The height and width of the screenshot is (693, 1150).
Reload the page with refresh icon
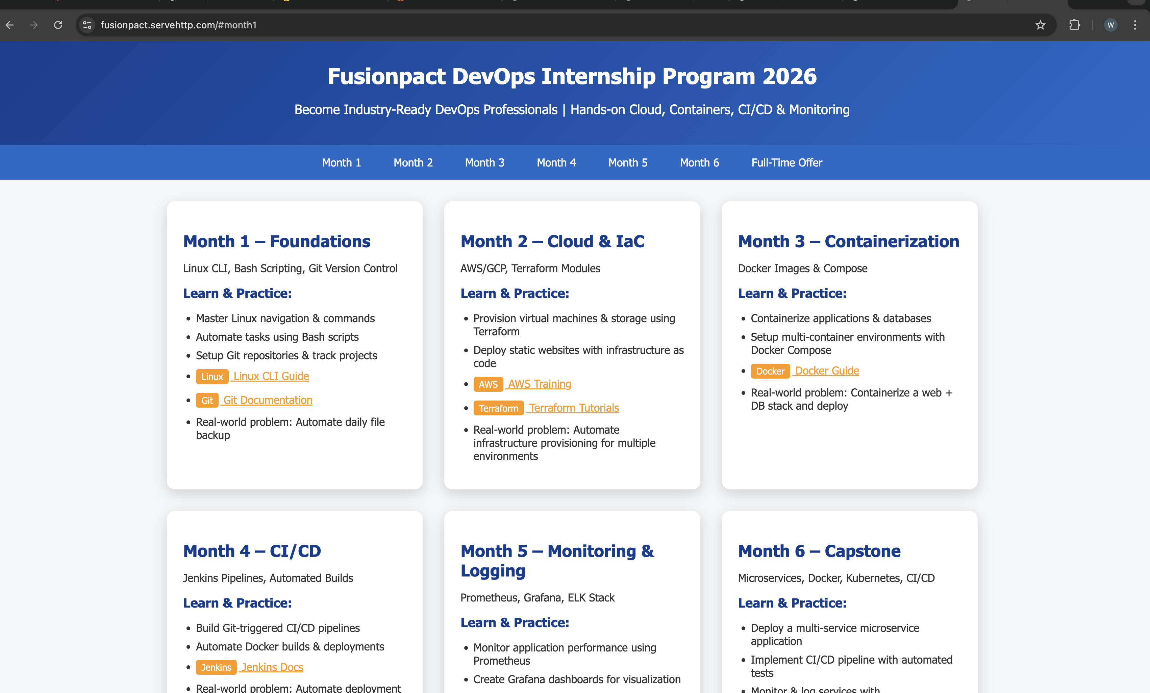click(58, 25)
